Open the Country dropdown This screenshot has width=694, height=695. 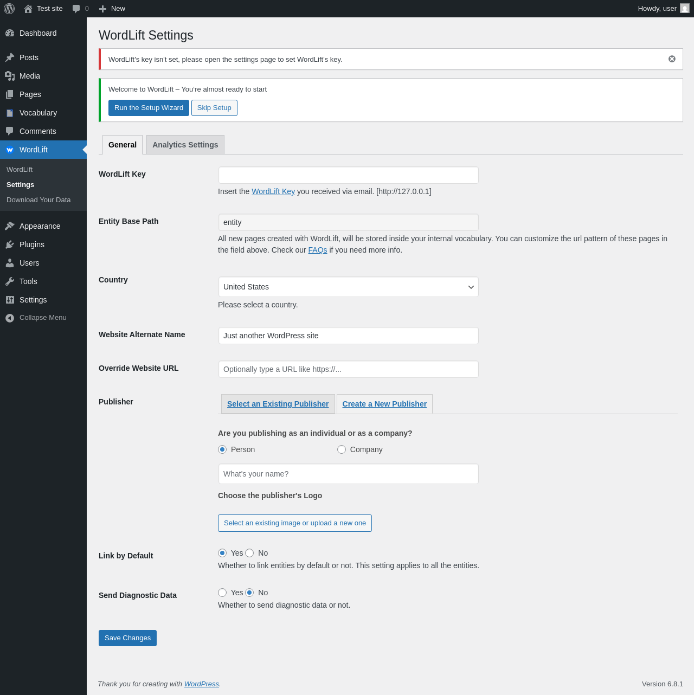pyautogui.click(x=348, y=287)
